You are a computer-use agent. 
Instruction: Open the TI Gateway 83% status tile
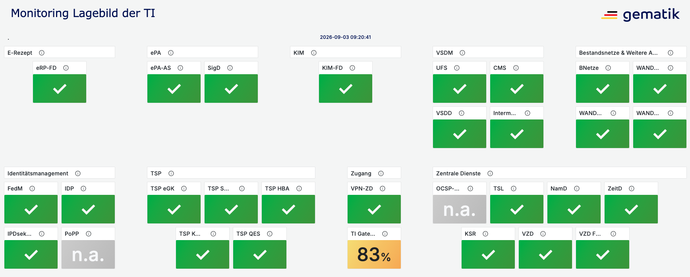coord(374,254)
